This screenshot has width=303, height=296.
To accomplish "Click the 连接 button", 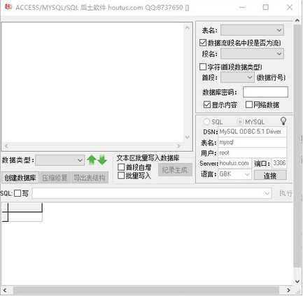I will coord(270,175).
